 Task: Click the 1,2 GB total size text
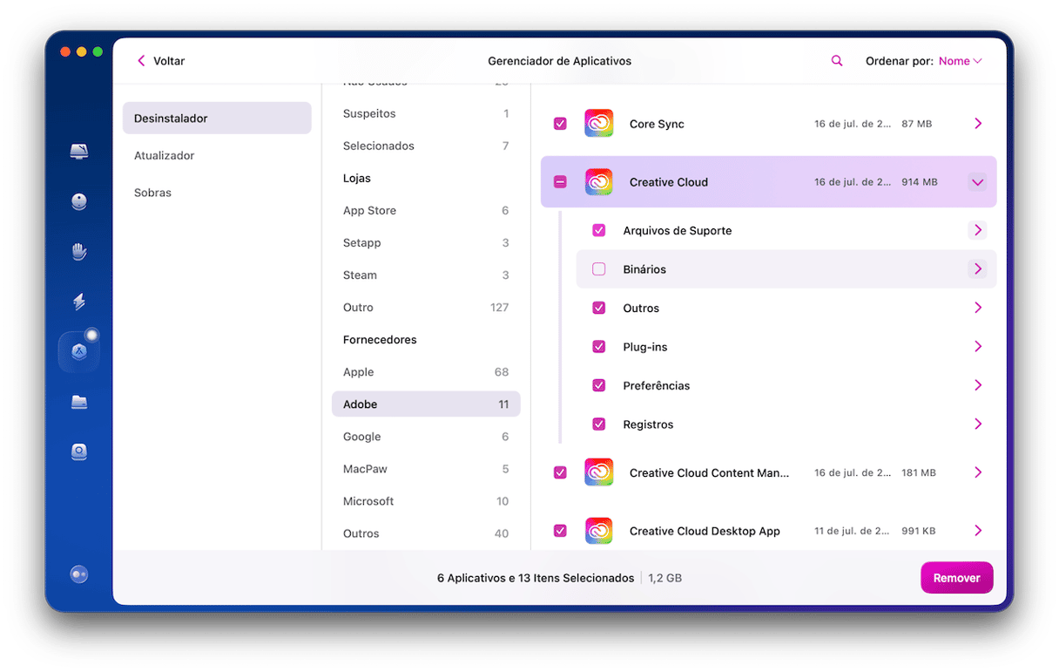666,578
